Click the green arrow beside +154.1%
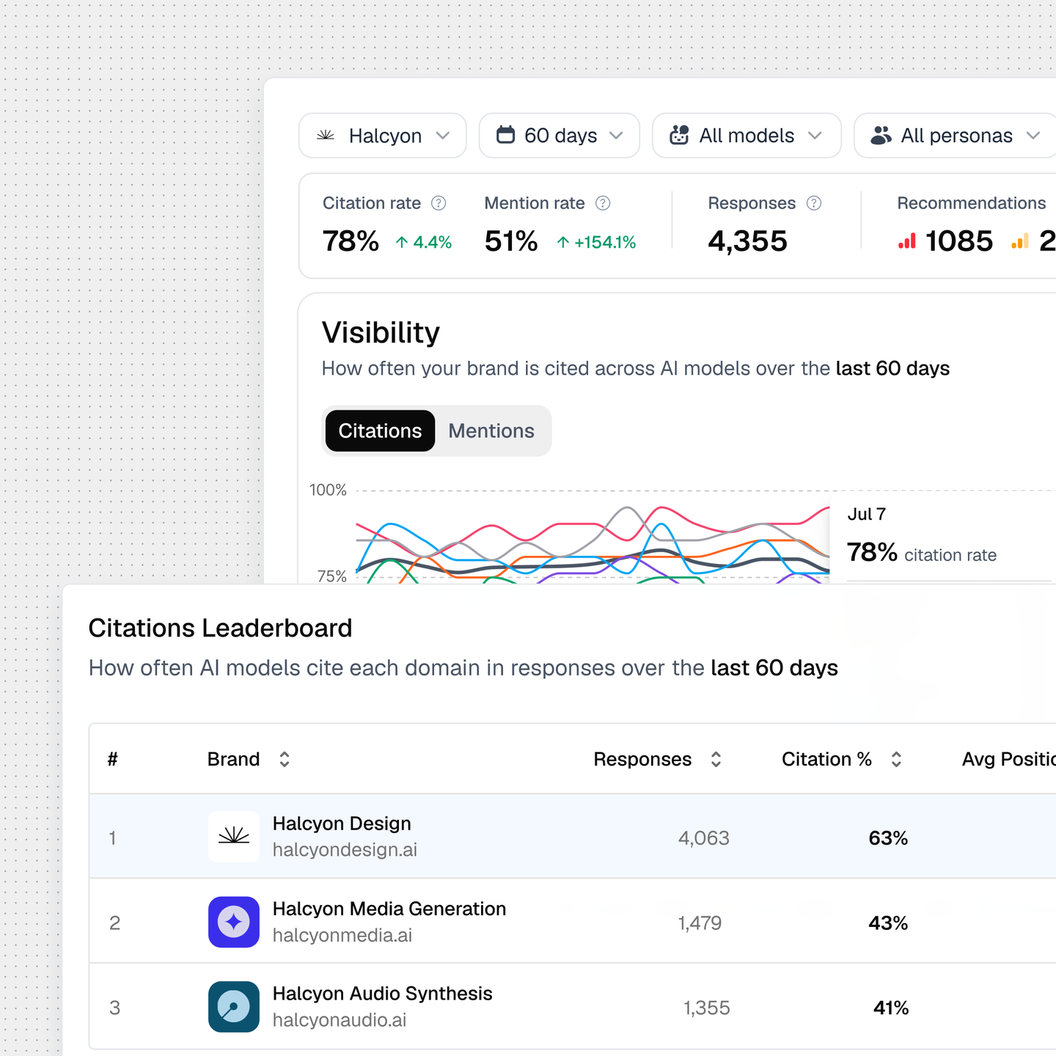Screen dimensions: 1056x1056 pyautogui.click(x=563, y=242)
